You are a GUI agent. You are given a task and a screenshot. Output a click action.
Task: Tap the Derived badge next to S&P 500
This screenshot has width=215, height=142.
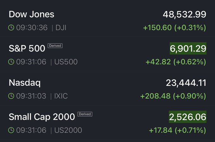55,46
